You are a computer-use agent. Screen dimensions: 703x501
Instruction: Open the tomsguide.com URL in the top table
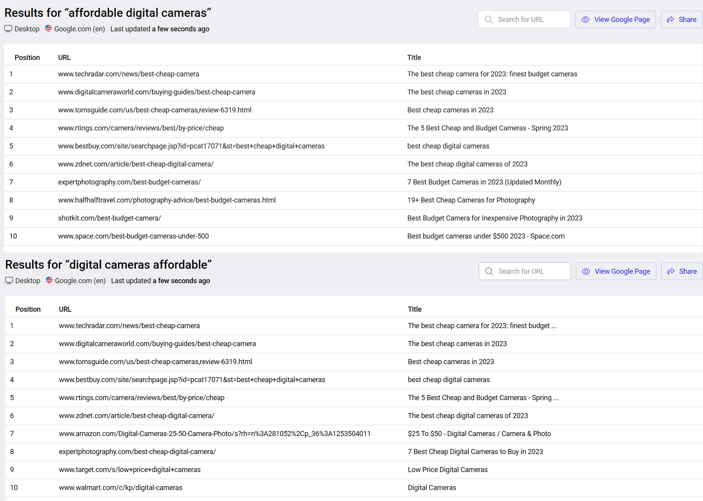click(x=155, y=110)
